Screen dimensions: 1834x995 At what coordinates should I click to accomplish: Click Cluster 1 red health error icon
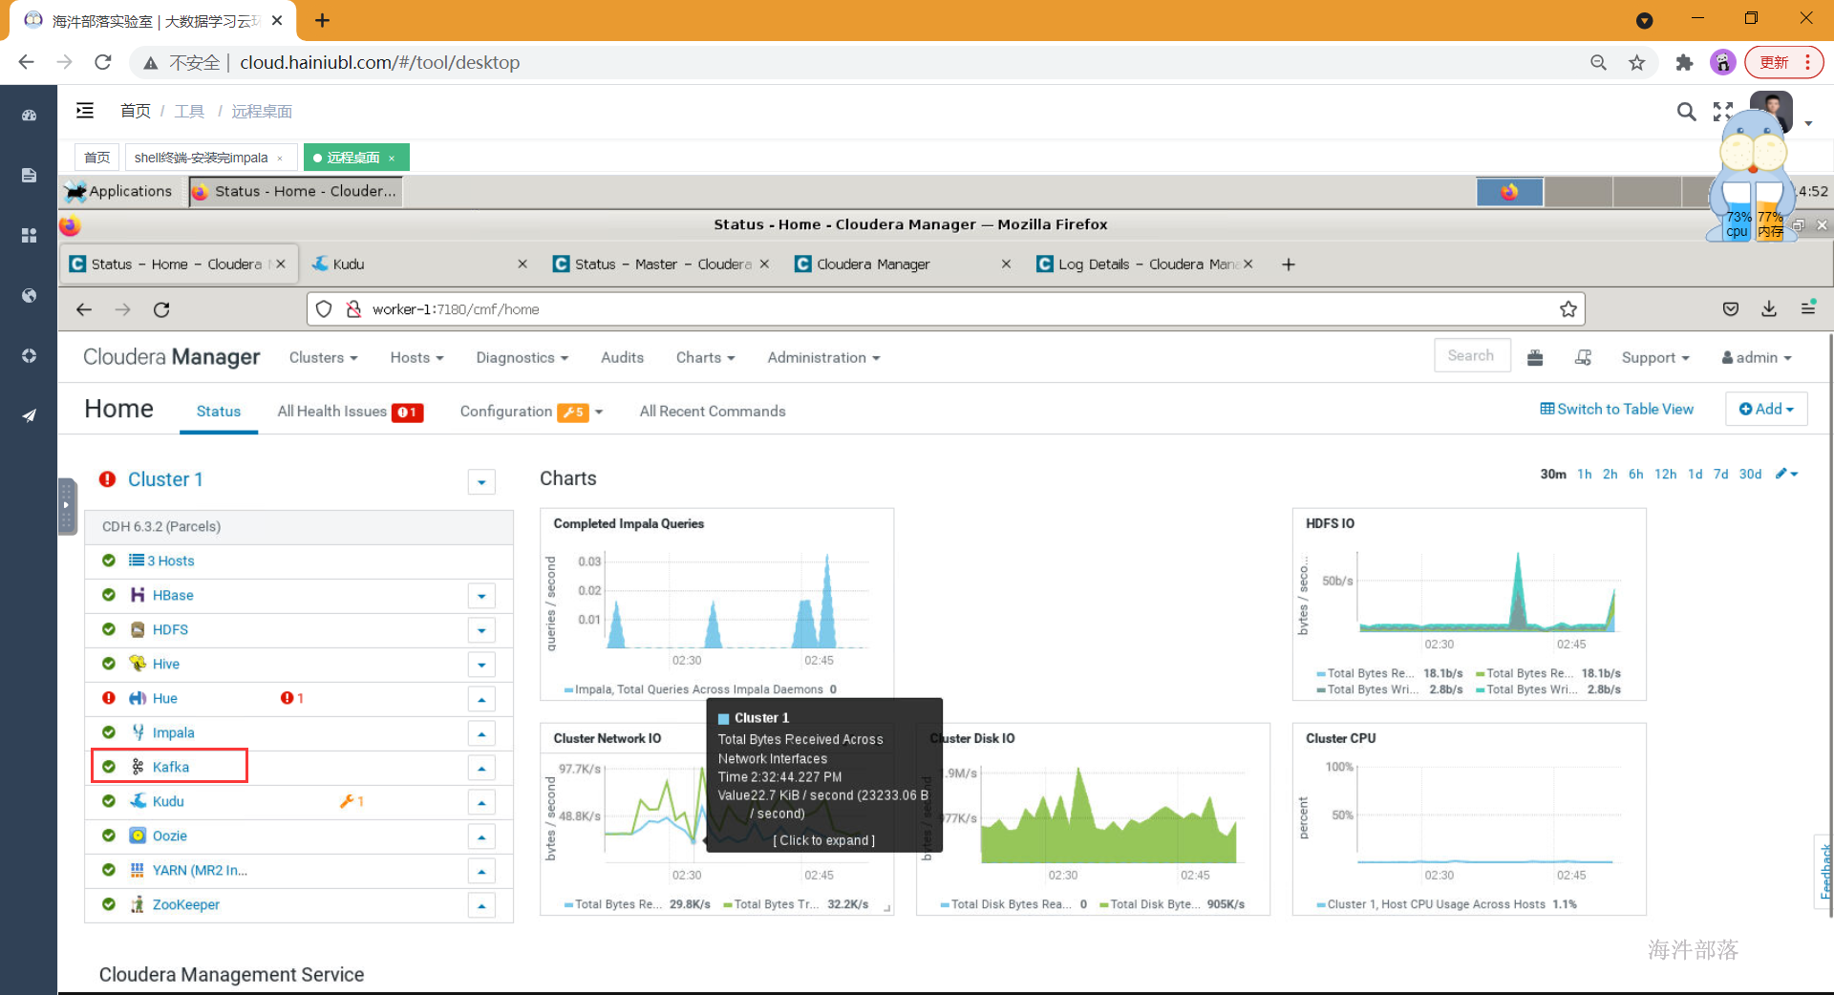(x=108, y=479)
